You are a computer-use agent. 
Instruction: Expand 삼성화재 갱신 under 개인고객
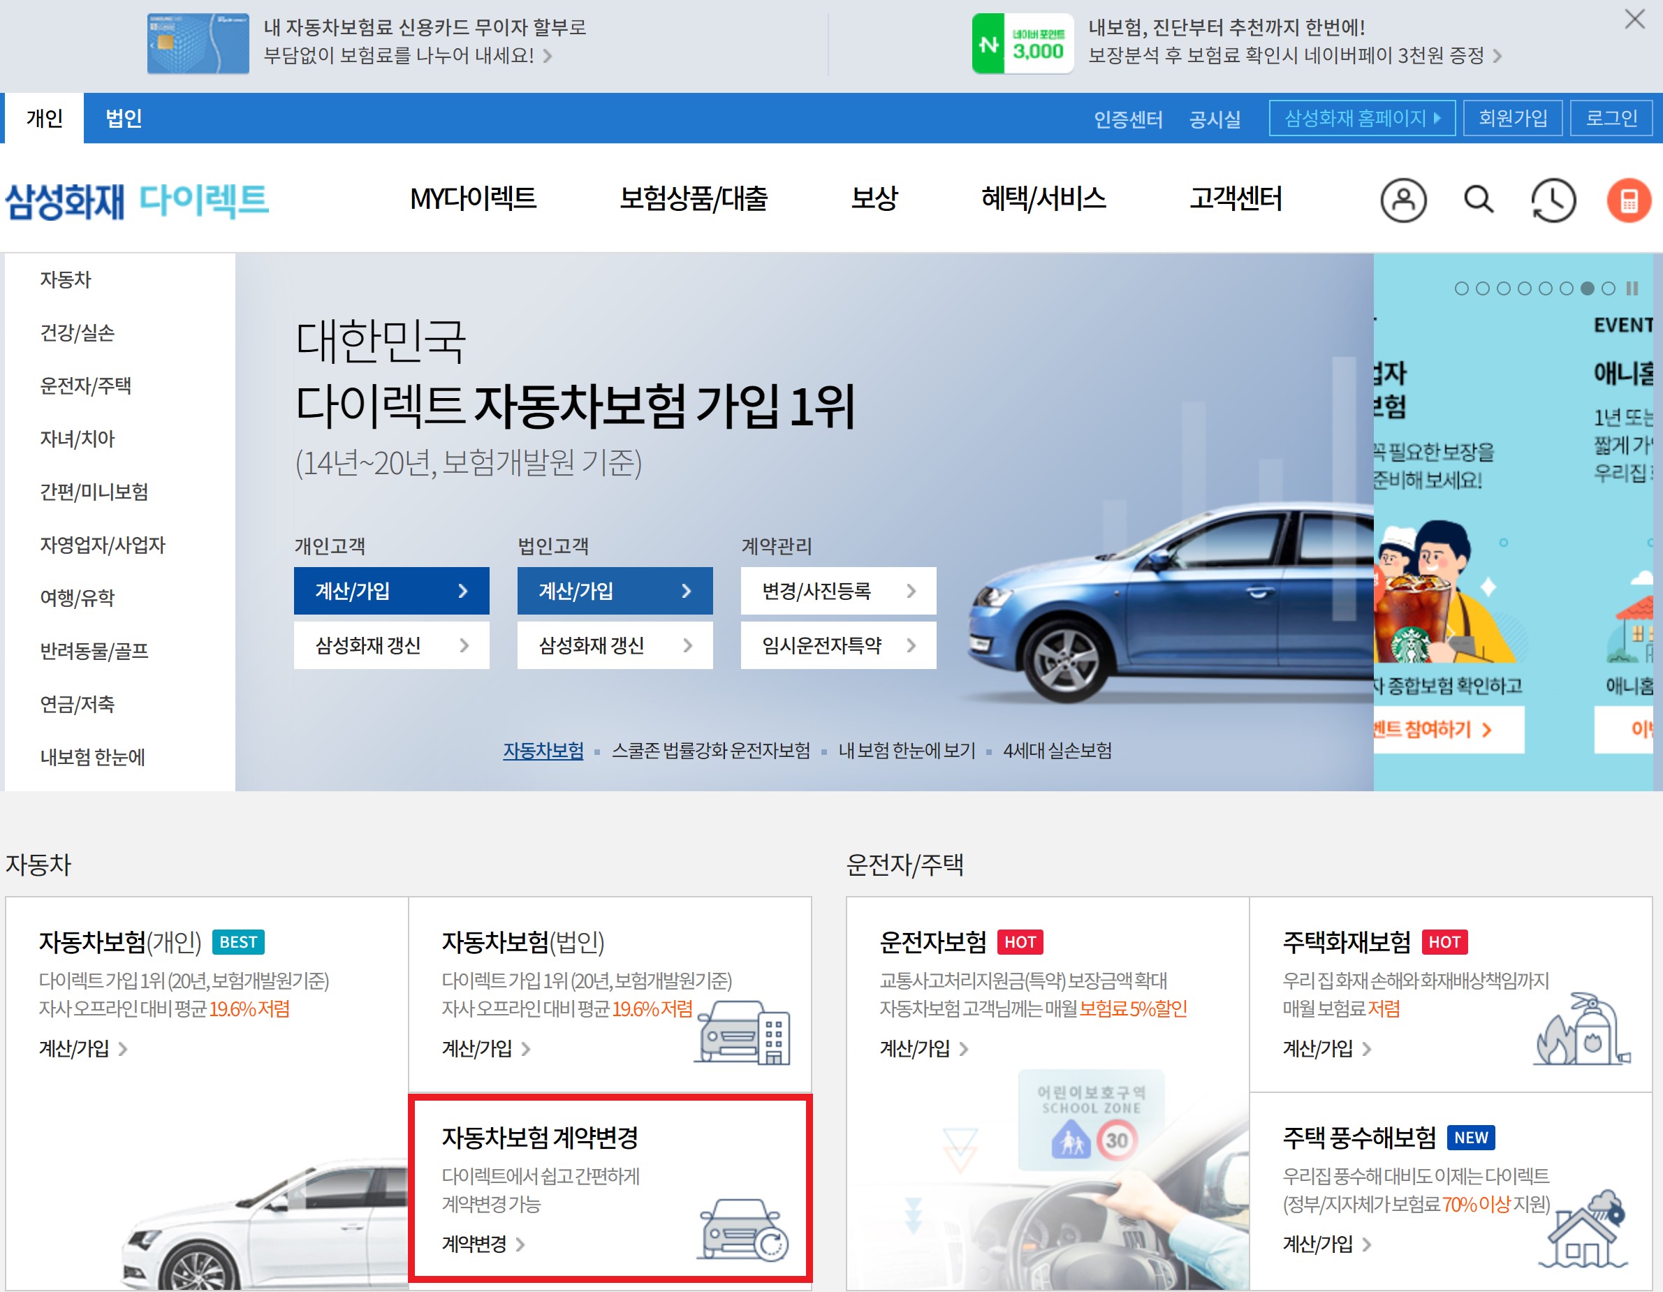[x=391, y=645]
